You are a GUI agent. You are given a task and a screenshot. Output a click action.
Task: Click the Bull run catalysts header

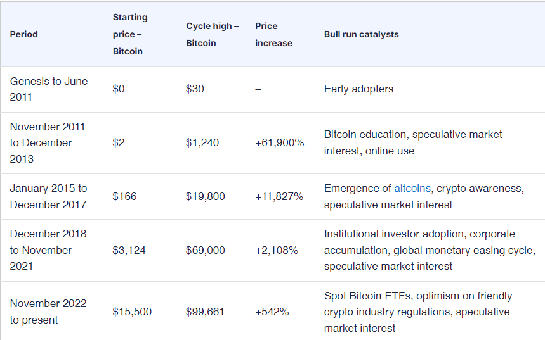point(361,34)
